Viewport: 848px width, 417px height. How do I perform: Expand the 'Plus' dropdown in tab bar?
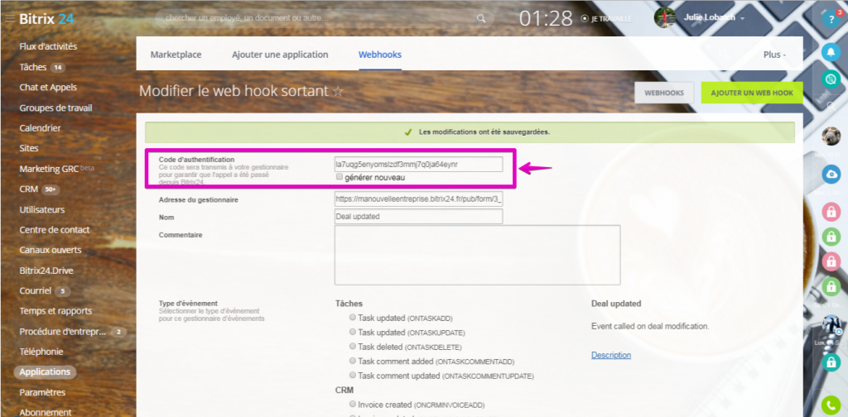(x=774, y=55)
